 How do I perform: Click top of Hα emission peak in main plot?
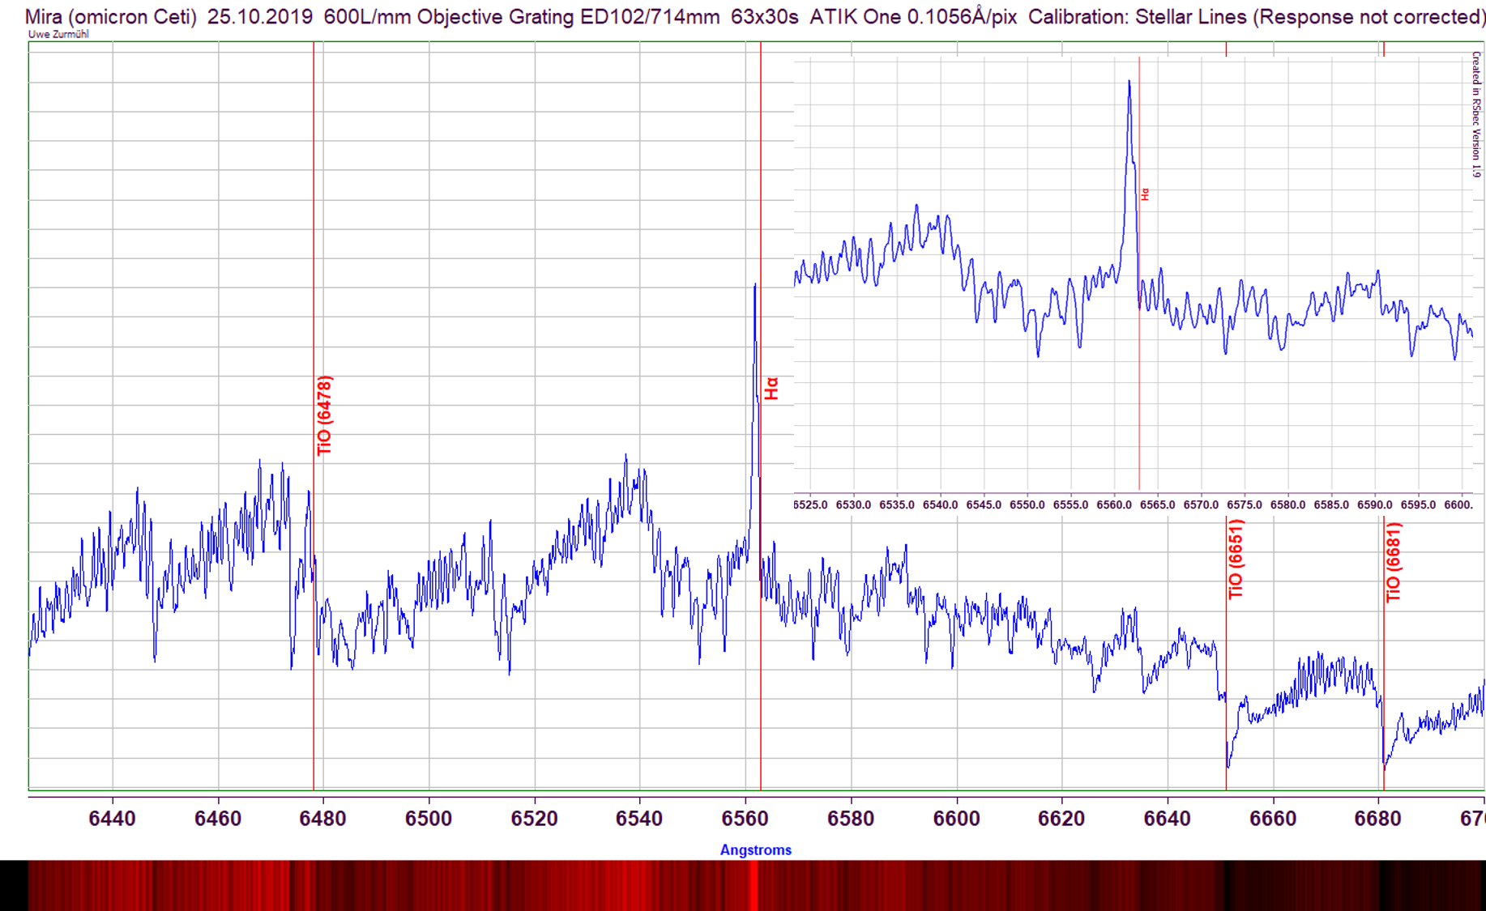[755, 287]
